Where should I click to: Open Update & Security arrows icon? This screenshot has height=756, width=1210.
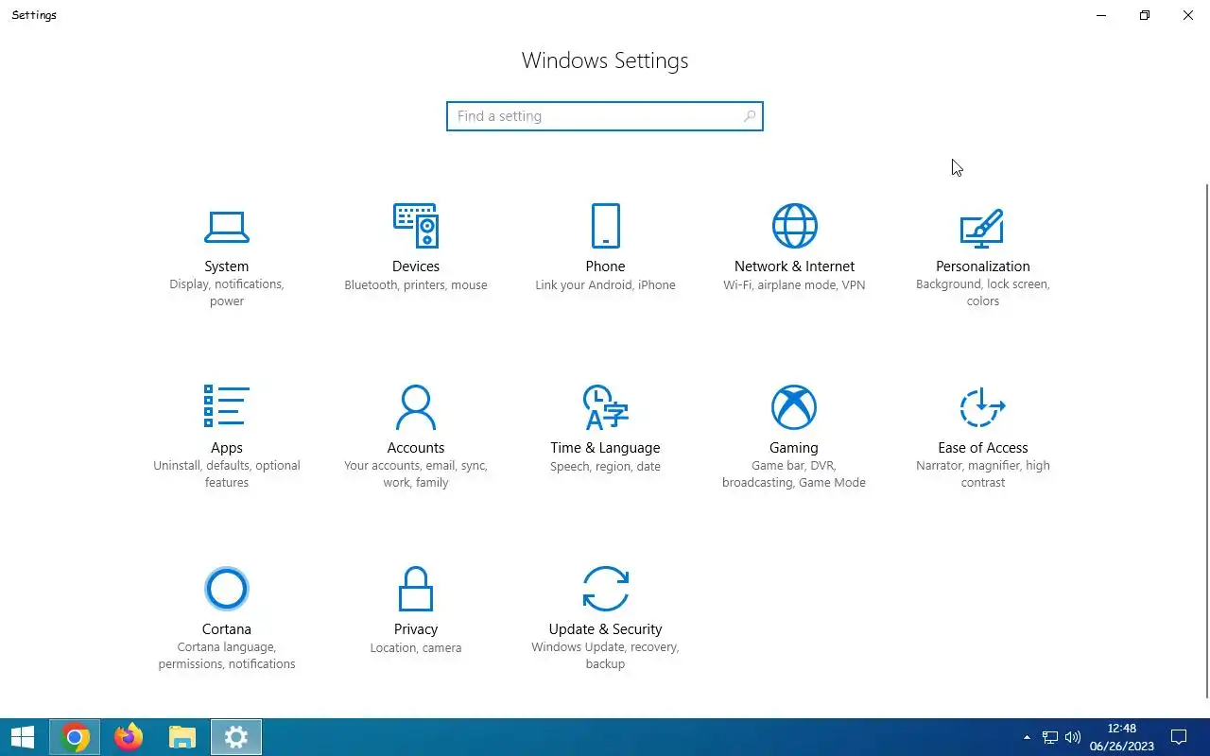(x=605, y=589)
